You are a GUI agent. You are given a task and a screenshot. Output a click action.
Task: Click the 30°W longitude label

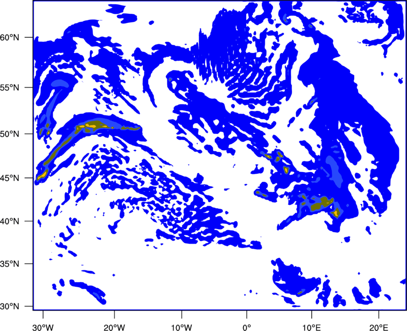tap(43, 327)
